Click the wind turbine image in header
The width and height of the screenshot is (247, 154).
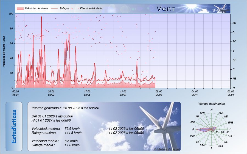click(222, 9)
